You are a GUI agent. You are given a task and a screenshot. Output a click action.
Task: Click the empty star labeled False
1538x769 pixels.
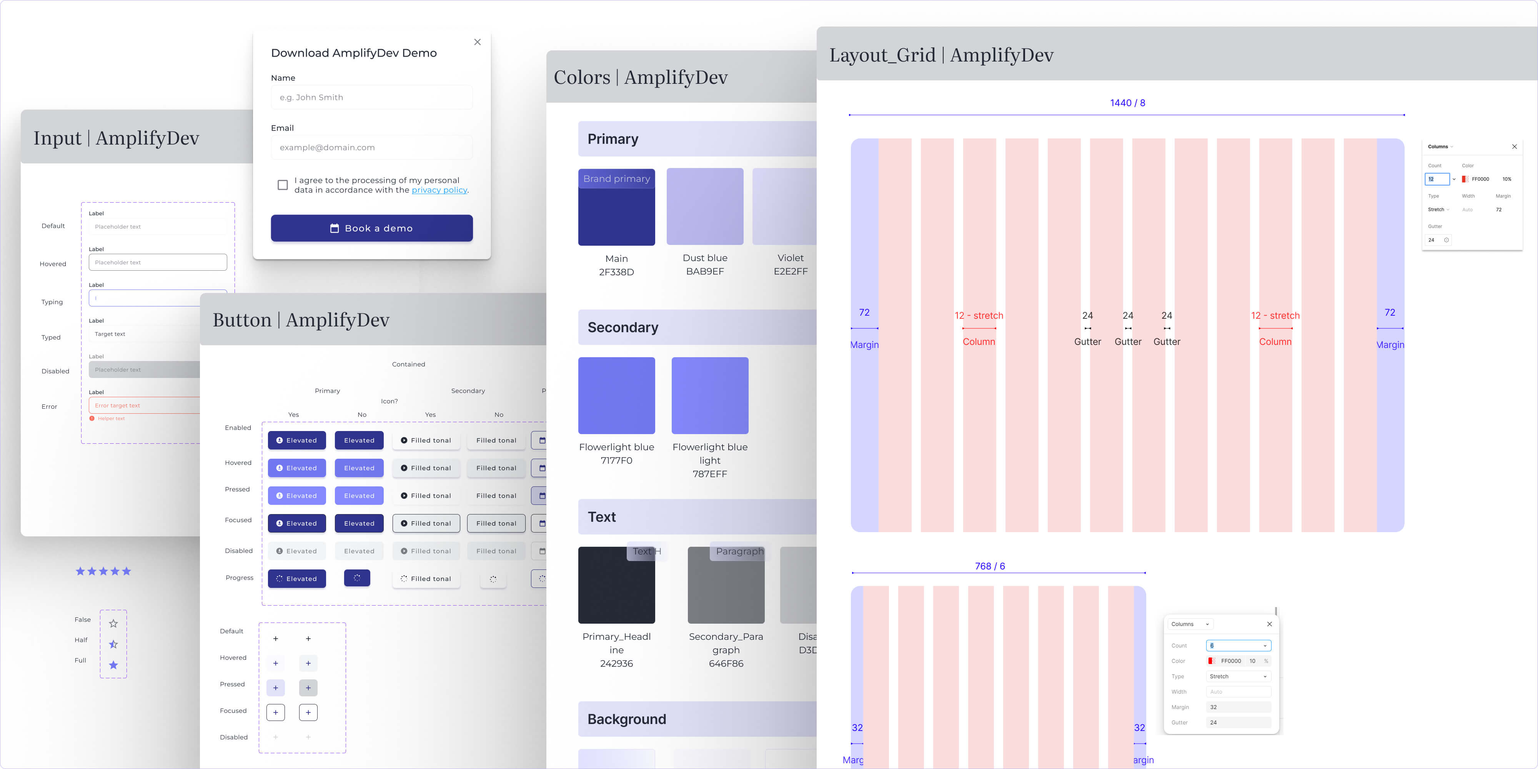click(x=113, y=623)
